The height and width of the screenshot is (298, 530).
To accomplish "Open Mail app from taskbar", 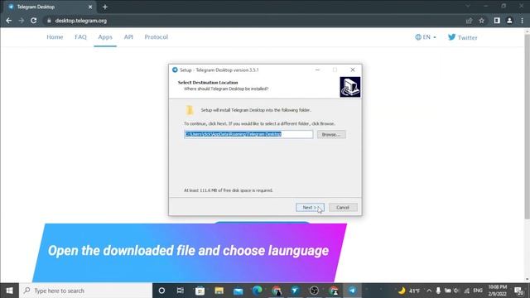I will tap(238, 291).
